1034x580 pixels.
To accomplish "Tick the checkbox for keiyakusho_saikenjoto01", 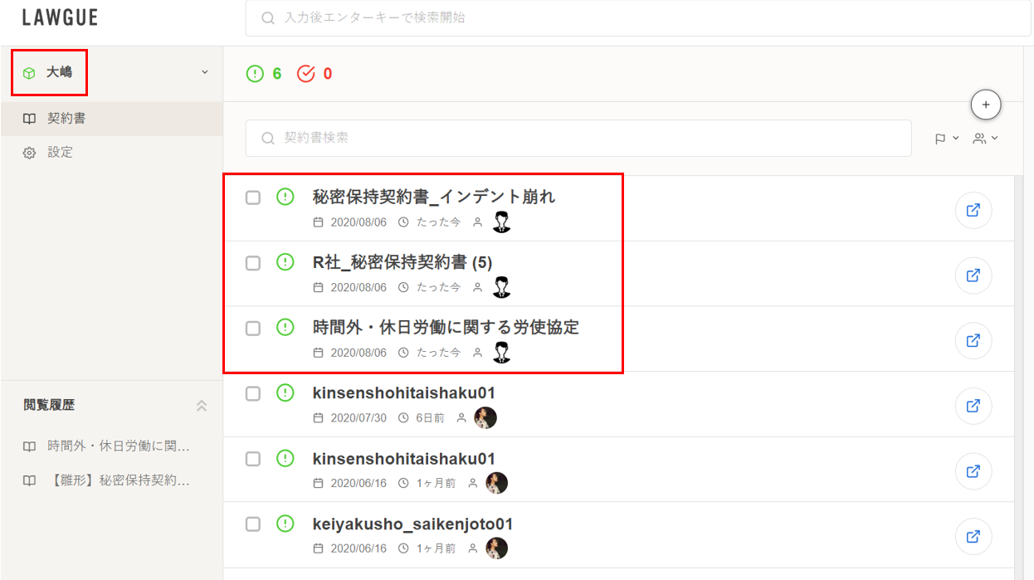I will [253, 524].
